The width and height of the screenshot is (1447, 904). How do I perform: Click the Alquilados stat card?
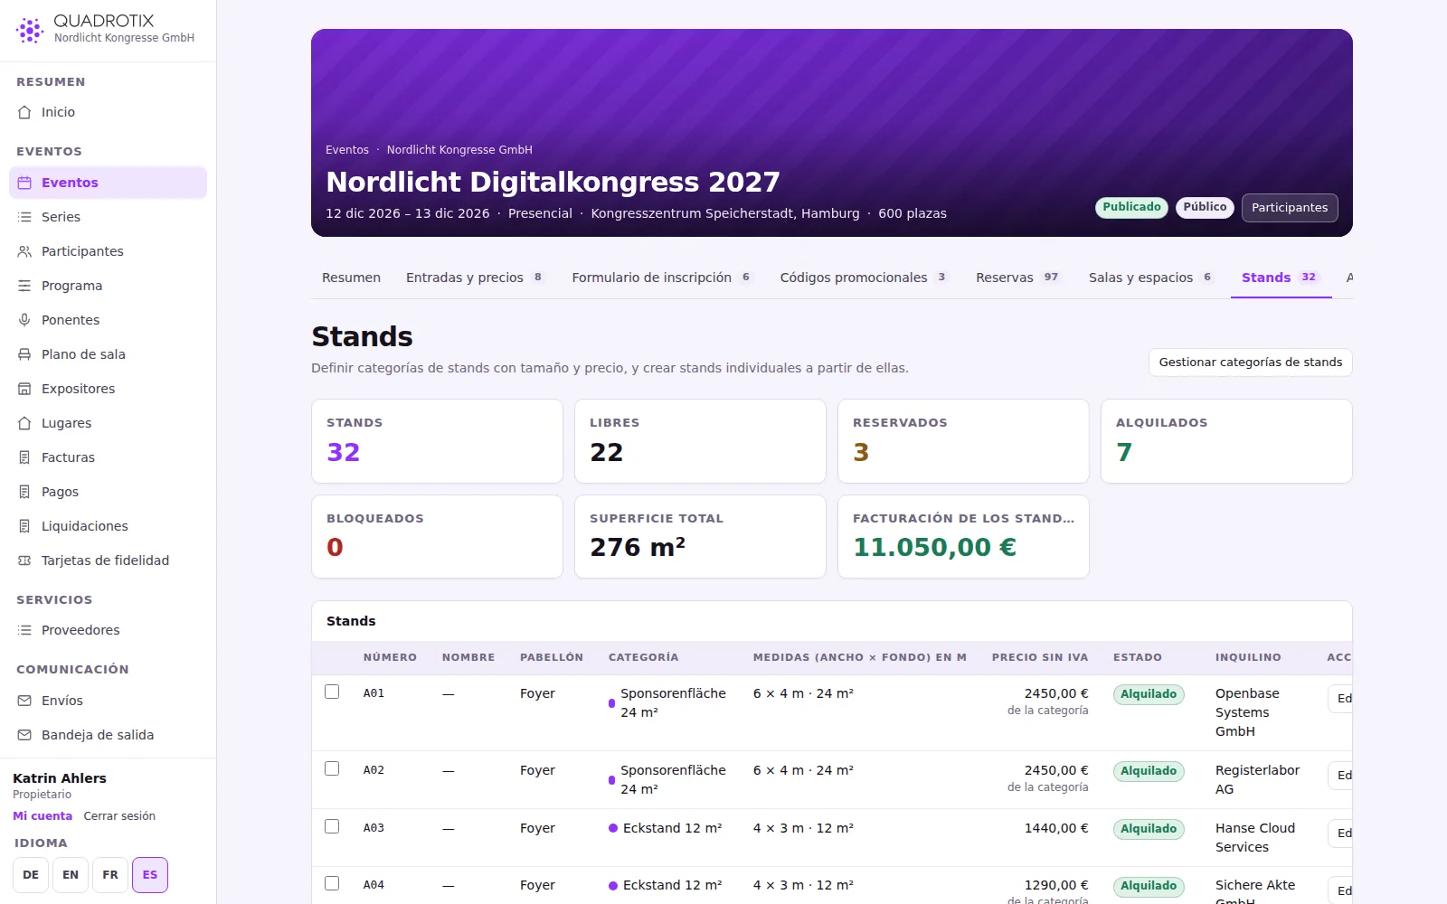click(1226, 441)
